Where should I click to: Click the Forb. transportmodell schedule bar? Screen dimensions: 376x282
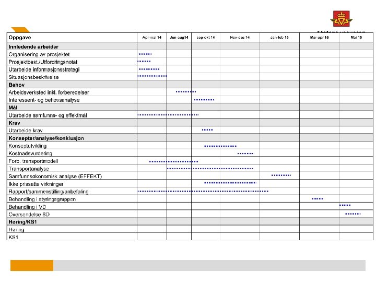(173, 161)
